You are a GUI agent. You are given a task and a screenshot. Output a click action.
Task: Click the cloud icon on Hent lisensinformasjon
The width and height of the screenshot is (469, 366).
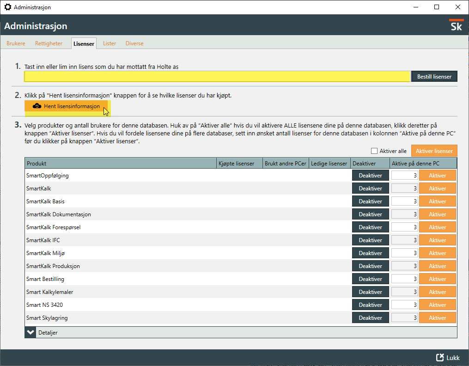coord(37,106)
